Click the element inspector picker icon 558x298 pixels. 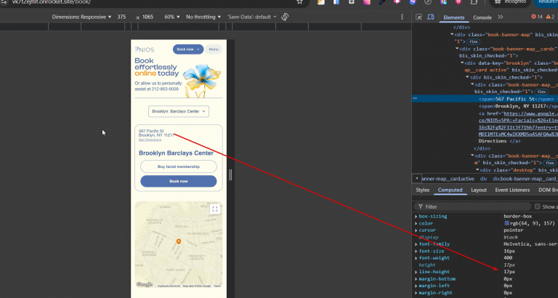click(x=418, y=17)
